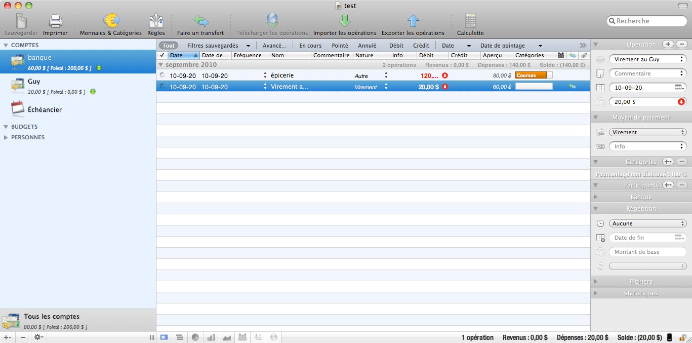Apply the Débit filter button

pyautogui.click(x=396, y=46)
